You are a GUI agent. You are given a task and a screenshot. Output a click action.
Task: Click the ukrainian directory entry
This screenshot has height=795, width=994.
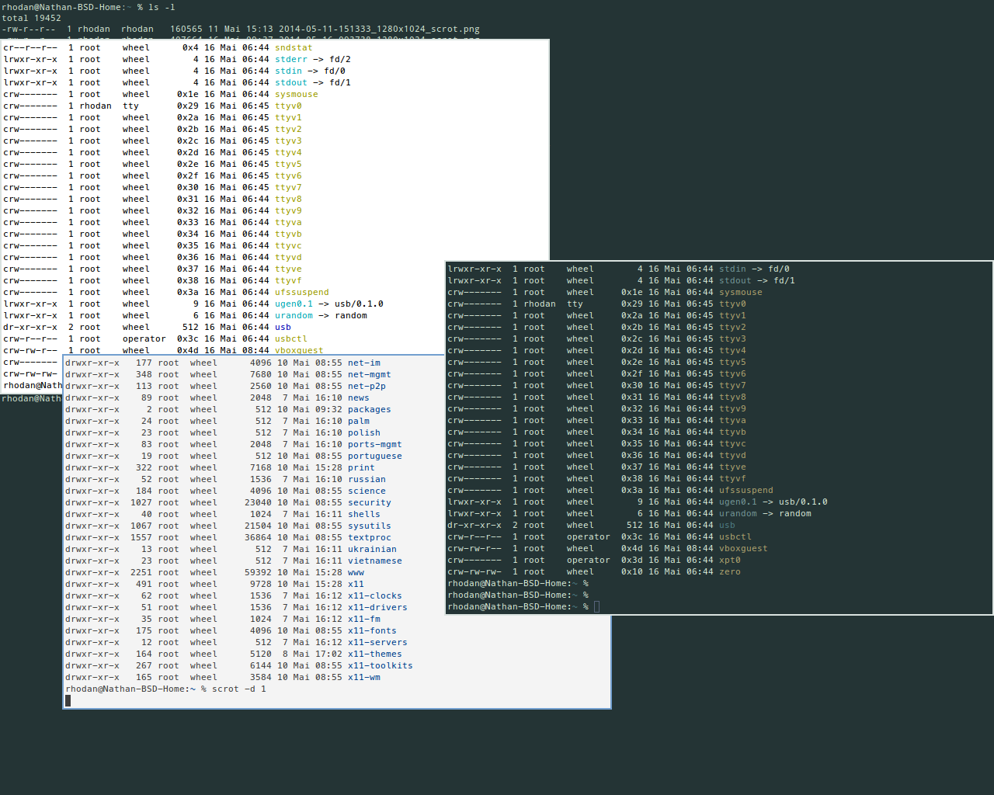[372, 549]
